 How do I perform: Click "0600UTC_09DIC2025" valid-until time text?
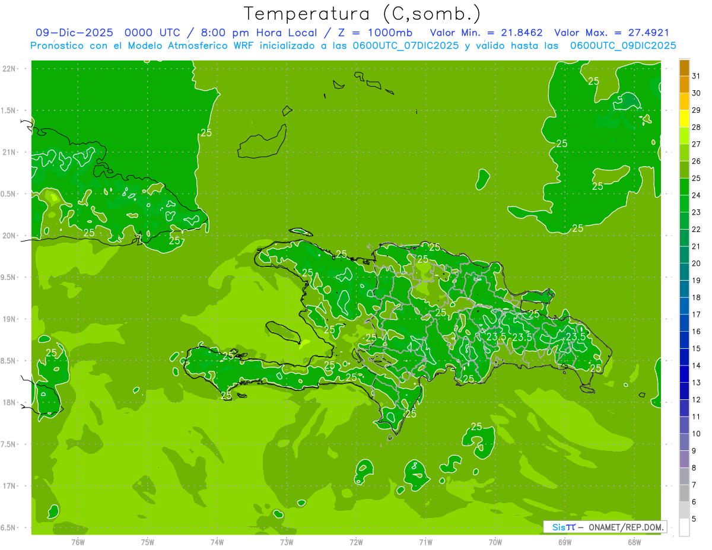click(x=623, y=46)
